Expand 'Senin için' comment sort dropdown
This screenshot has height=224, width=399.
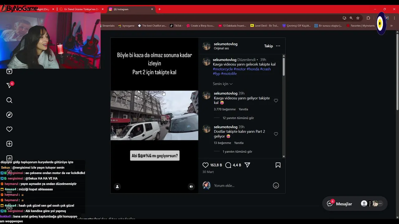coord(223,84)
